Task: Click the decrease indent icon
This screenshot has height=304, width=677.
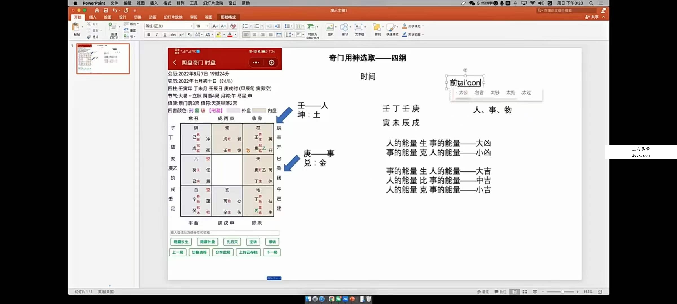Action: click(x=269, y=26)
